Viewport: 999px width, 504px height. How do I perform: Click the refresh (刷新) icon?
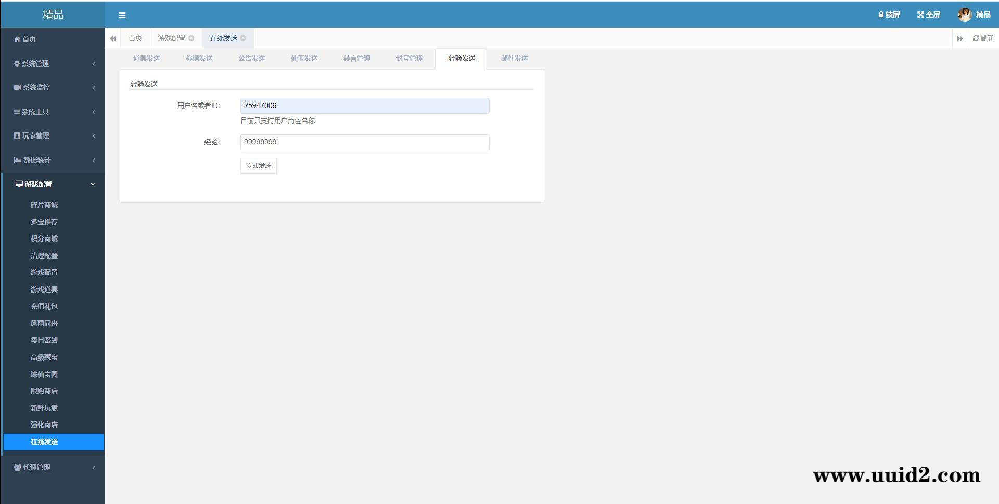(x=976, y=38)
